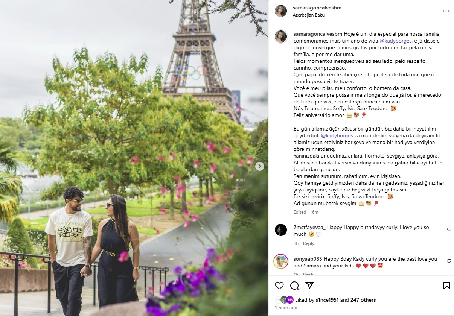Viewport: 454px width, 316px height.
Task: Open sonyaab085 commenter avatar
Action: 281,261
